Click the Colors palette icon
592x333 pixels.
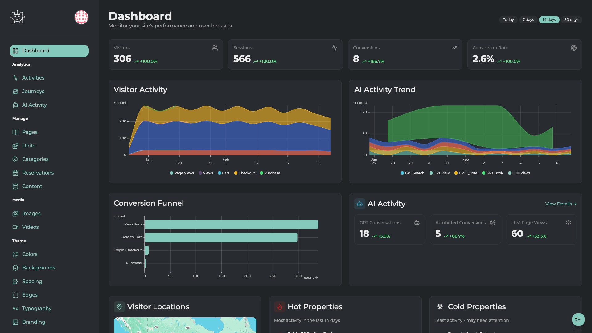(x=16, y=254)
